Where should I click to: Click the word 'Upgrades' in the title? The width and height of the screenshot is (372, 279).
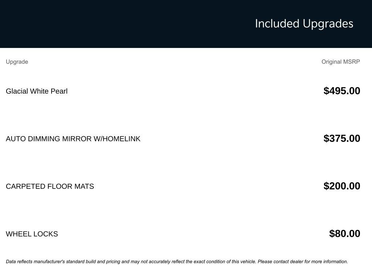click(328, 24)
